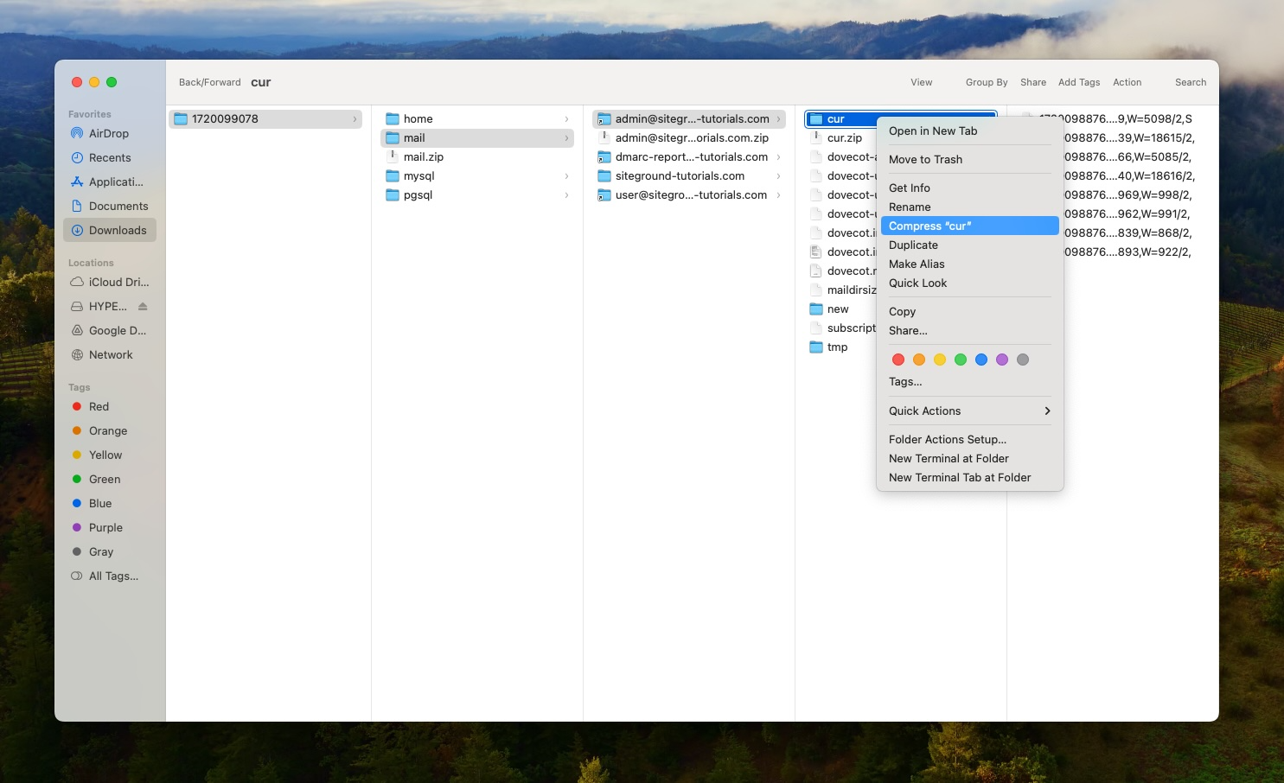Browse Network in the Locations sidebar
Screen dimensions: 1284x783
[111, 354]
